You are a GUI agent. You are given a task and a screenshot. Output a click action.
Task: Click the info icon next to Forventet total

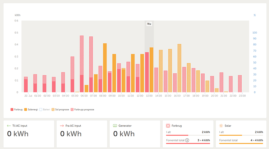pos(187,140)
